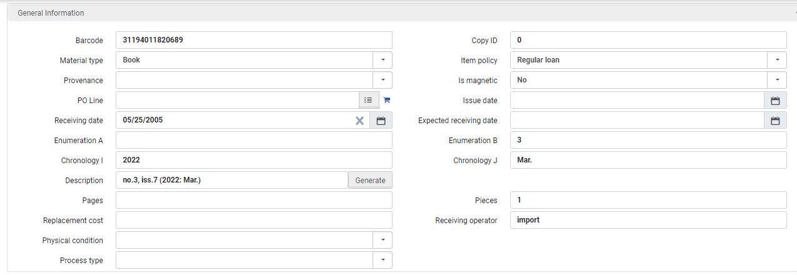The image size is (797, 275).
Task: Collapse the General Information section header
Action: (402, 12)
